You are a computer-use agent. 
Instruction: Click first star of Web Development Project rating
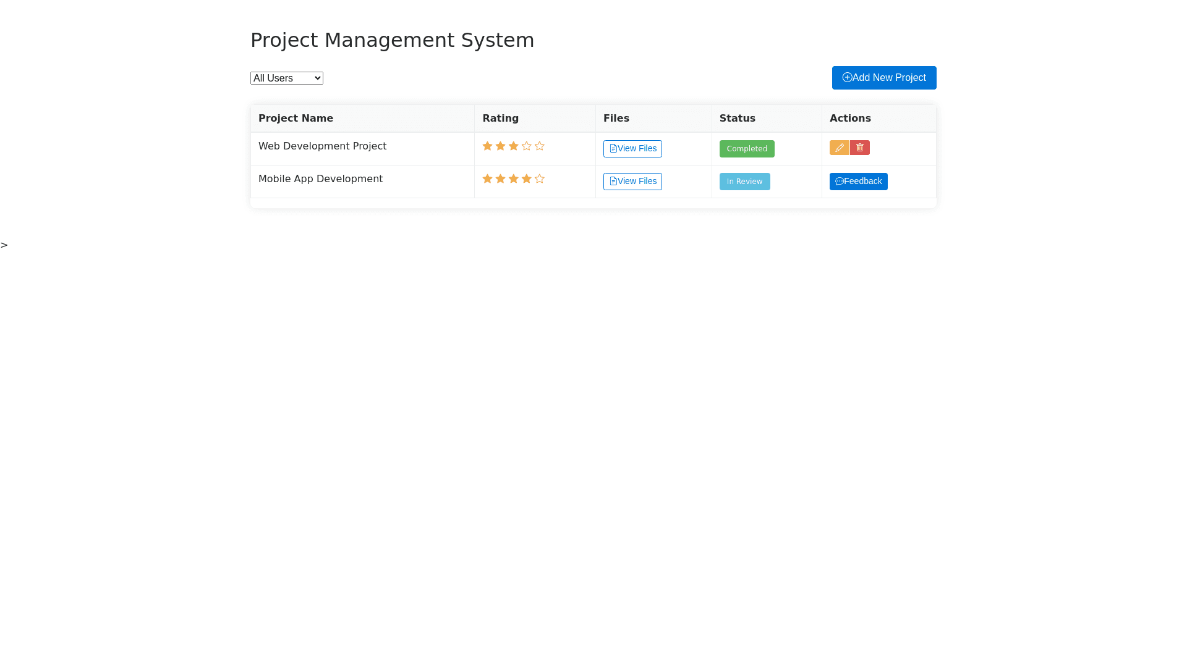tap(487, 146)
